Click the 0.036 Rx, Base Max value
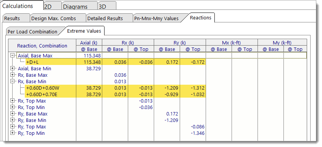Image resolution: width=322 pixels, height=147 pixels. pyautogui.click(x=120, y=75)
